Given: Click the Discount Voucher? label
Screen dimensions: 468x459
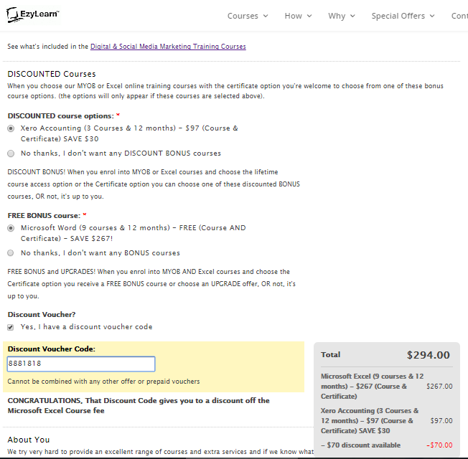Looking at the screenshot, I should 42,314.
